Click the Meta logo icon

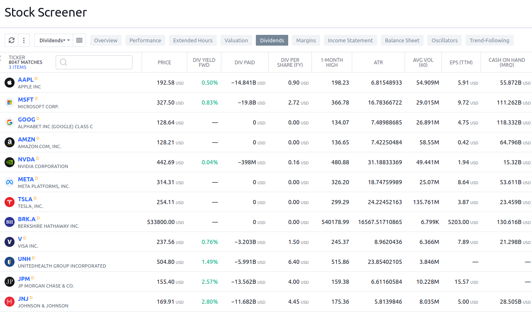click(x=10, y=182)
